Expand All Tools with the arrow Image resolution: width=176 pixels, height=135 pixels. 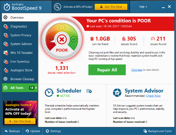pyautogui.click(x=36, y=88)
